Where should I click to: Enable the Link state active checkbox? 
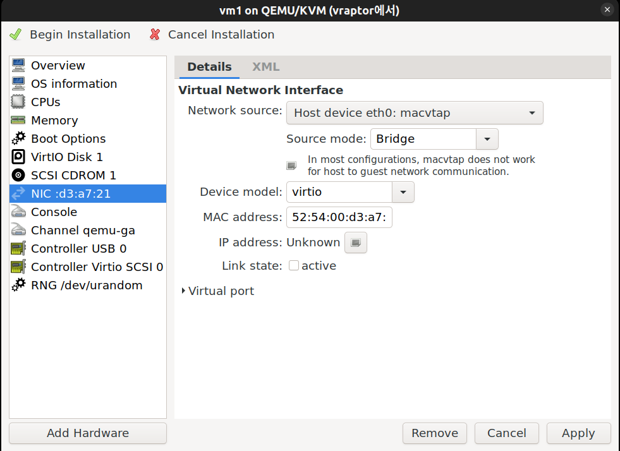(x=294, y=266)
